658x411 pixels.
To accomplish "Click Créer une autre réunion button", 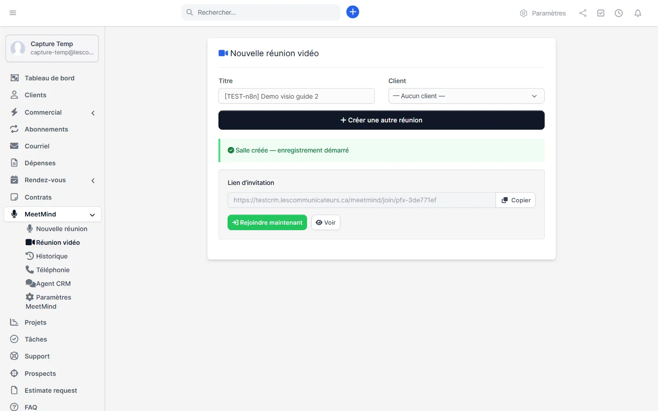I will point(382,120).
